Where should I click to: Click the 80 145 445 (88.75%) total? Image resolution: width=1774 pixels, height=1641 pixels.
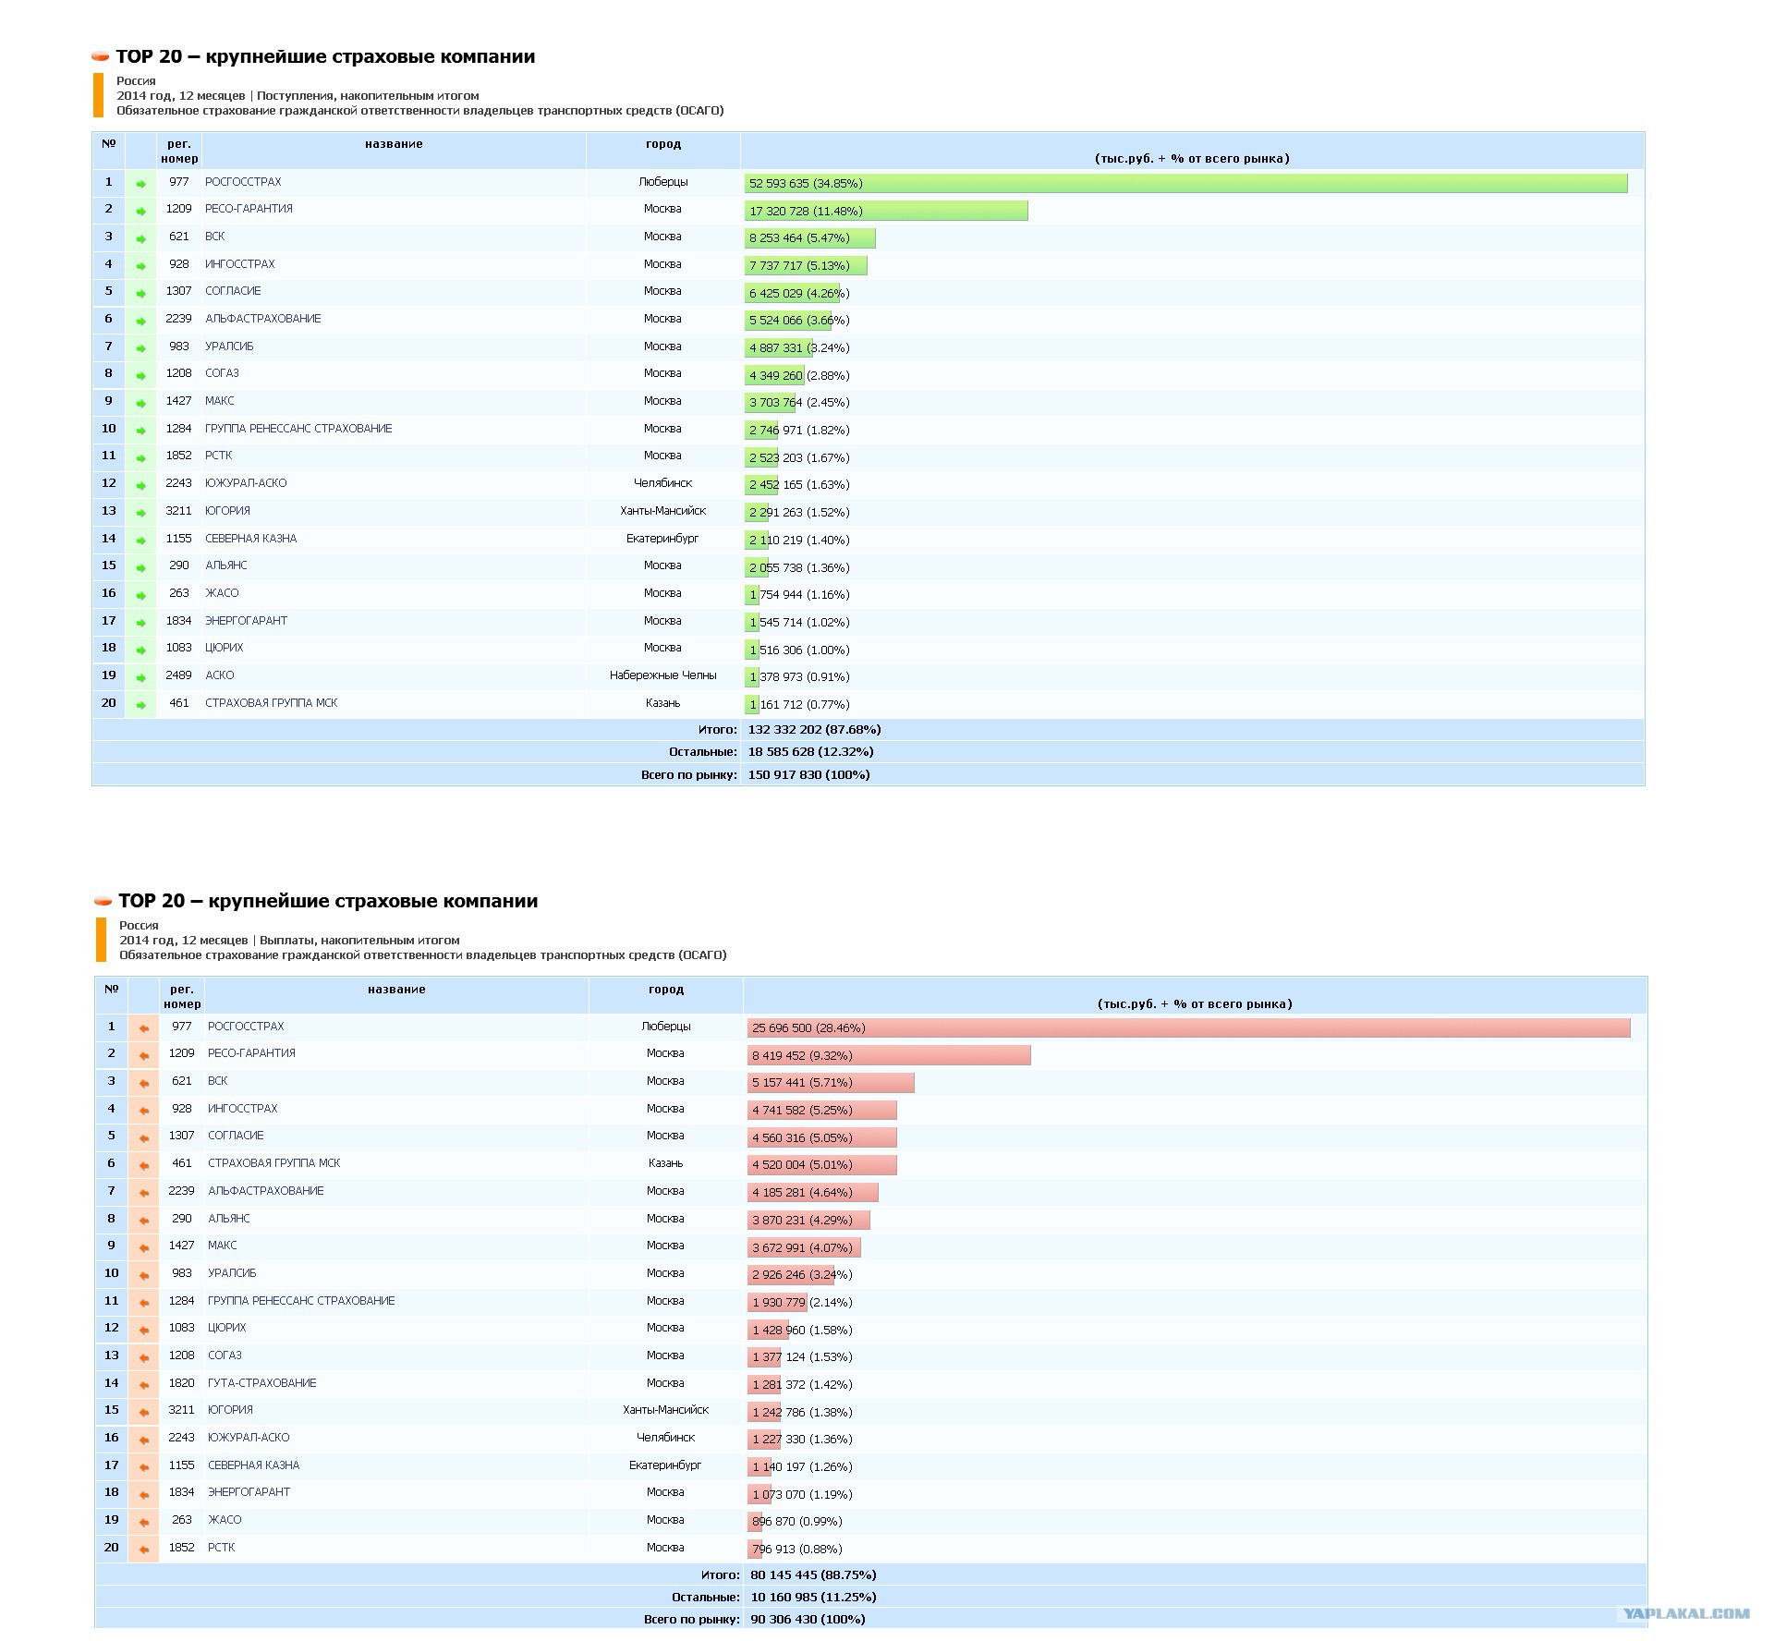[x=813, y=1575]
